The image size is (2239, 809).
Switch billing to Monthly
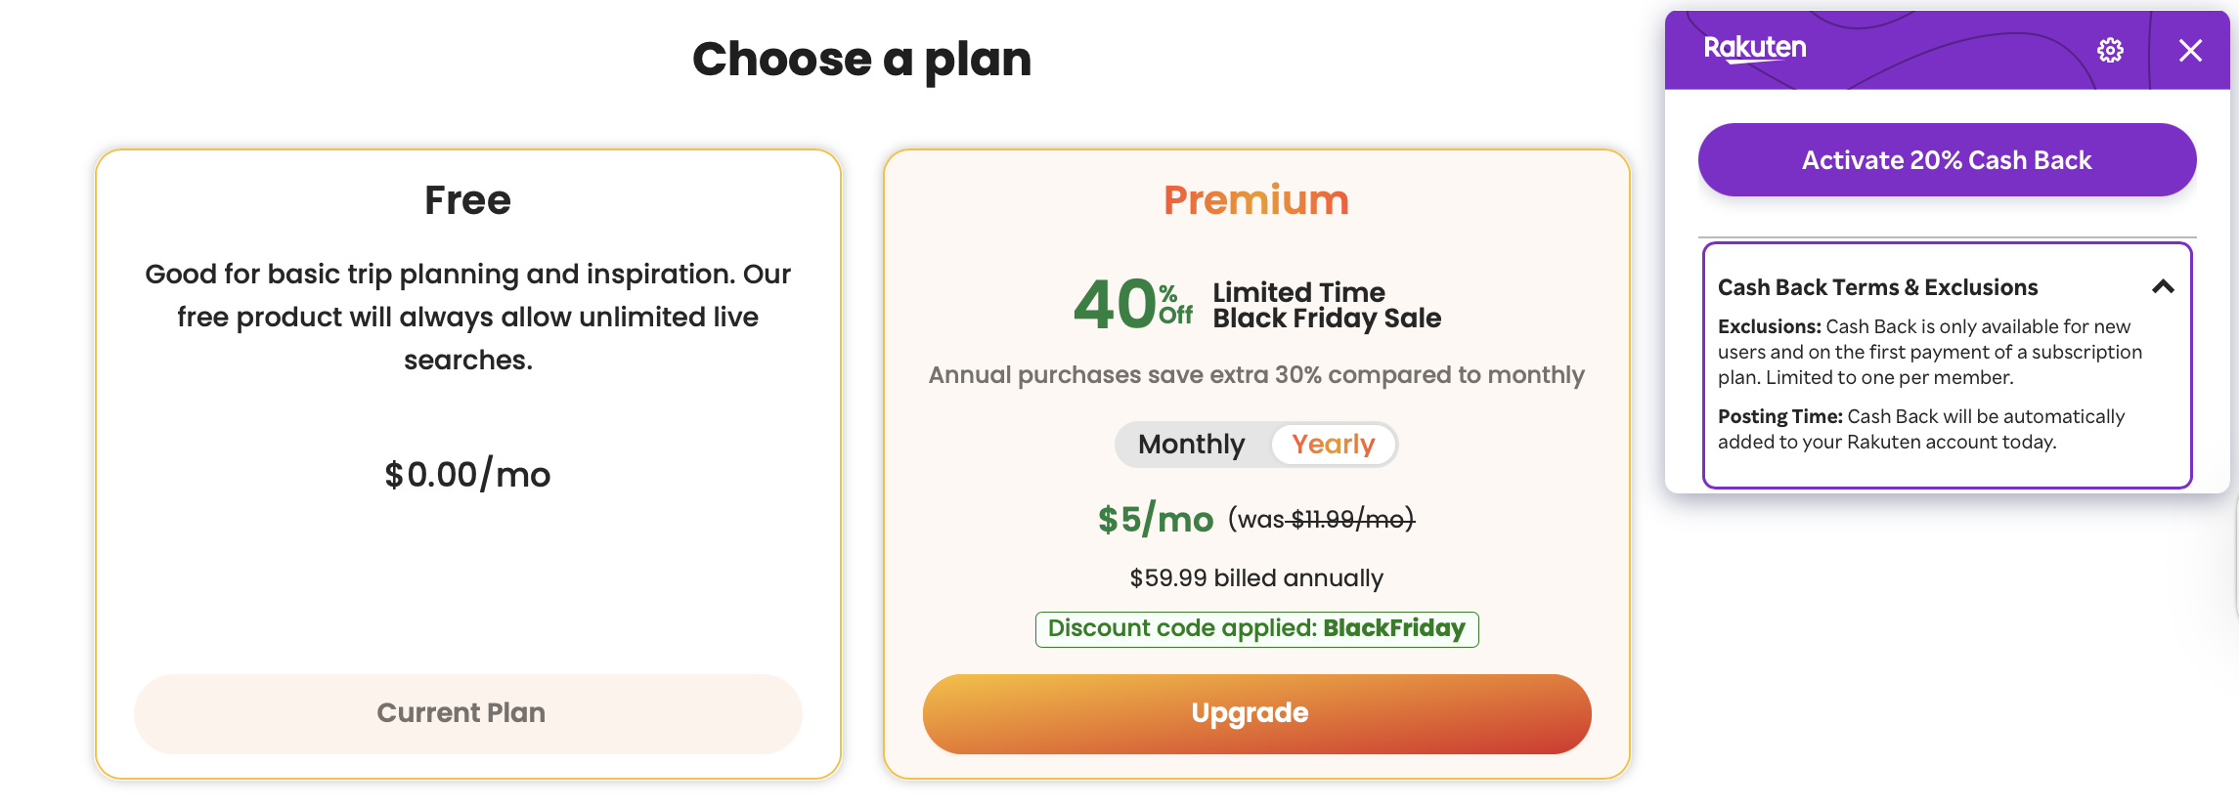(1191, 444)
